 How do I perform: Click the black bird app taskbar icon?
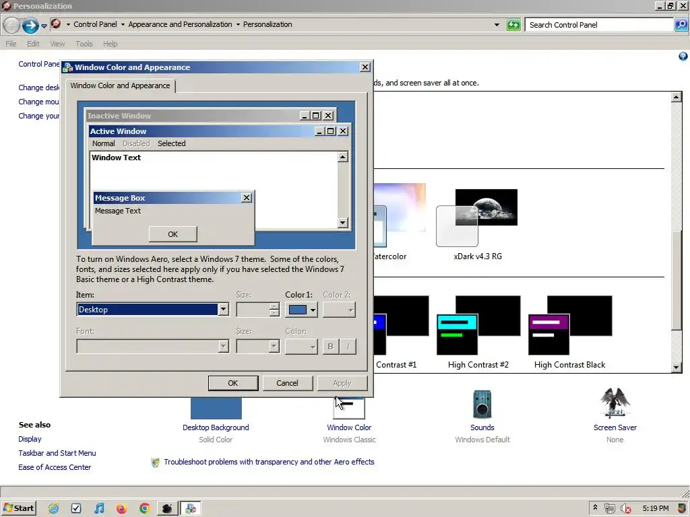[x=167, y=509]
